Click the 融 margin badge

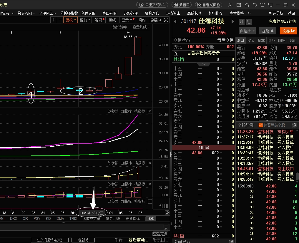[x=241, y=22]
